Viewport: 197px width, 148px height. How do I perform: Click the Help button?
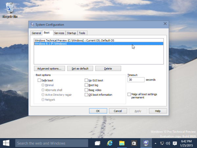click(x=158, y=111)
